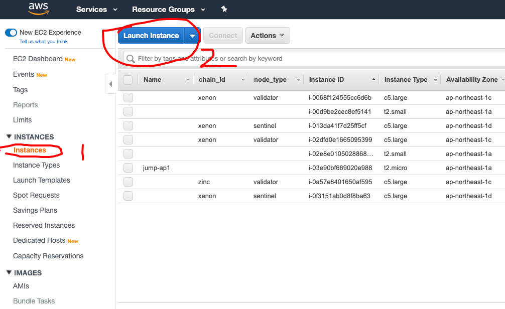This screenshot has width=505, height=309.
Task: Open Tags in sidebar
Action: (x=20, y=90)
